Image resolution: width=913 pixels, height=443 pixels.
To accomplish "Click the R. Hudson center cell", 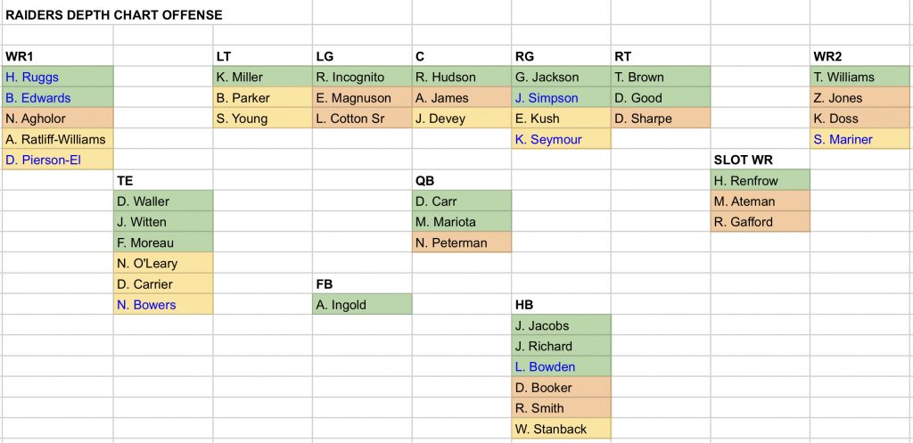I will coord(461,78).
